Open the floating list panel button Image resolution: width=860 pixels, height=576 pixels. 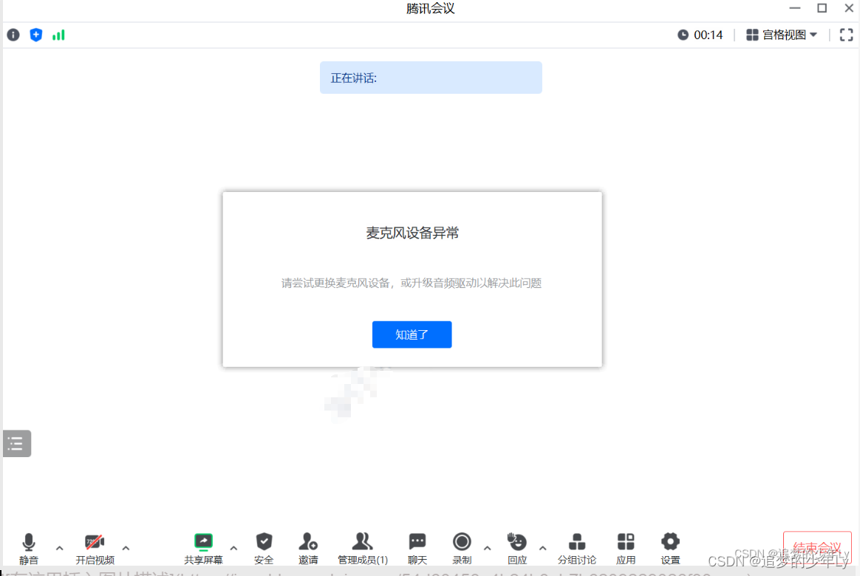(x=16, y=443)
